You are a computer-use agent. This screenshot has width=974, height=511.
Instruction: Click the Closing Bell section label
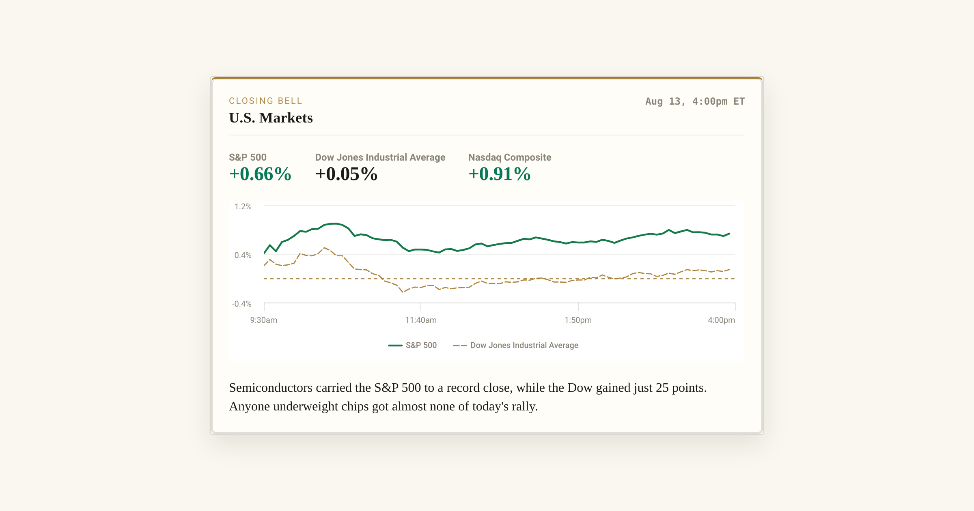pyautogui.click(x=265, y=101)
